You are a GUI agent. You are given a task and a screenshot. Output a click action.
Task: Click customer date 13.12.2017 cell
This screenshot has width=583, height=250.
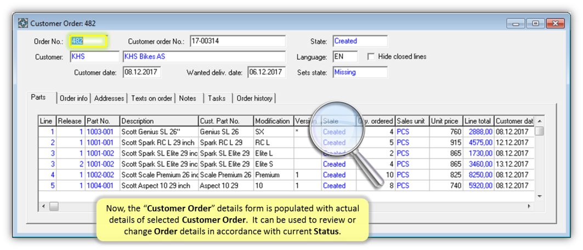tap(514, 164)
